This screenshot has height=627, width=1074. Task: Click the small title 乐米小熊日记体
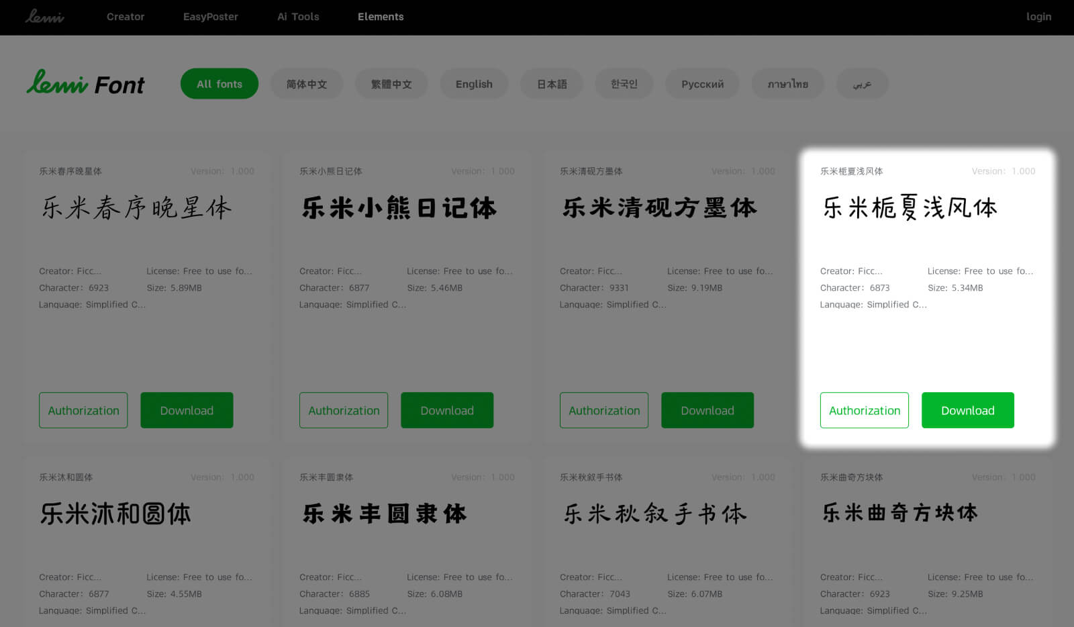[x=331, y=171]
